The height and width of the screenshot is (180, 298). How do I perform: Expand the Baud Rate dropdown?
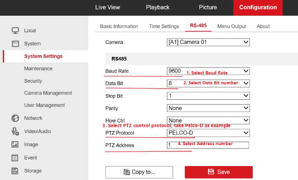point(208,71)
